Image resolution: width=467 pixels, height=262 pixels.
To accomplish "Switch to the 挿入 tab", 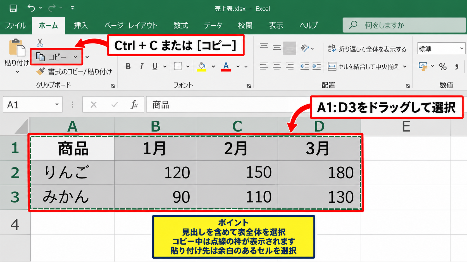I will point(81,25).
